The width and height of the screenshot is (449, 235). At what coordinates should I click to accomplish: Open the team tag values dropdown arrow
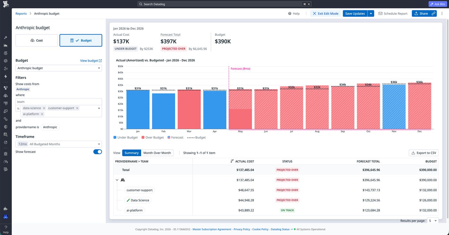coord(99,108)
